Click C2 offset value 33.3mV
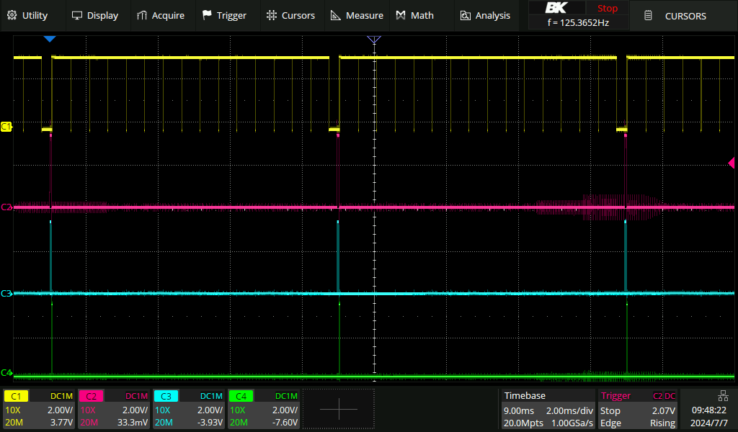This screenshot has height=432, width=738. pyautogui.click(x=133, y=422)
